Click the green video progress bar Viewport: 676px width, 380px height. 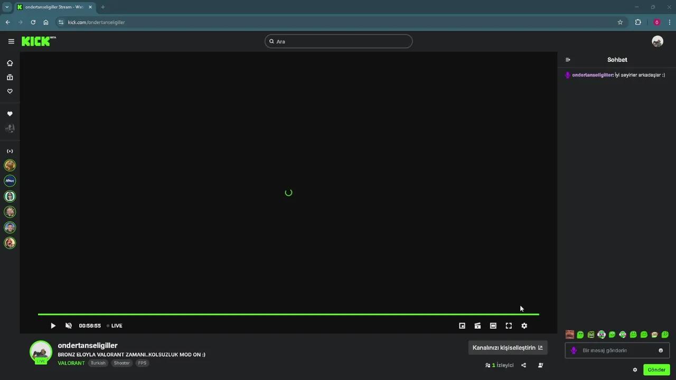coord(288,314)
